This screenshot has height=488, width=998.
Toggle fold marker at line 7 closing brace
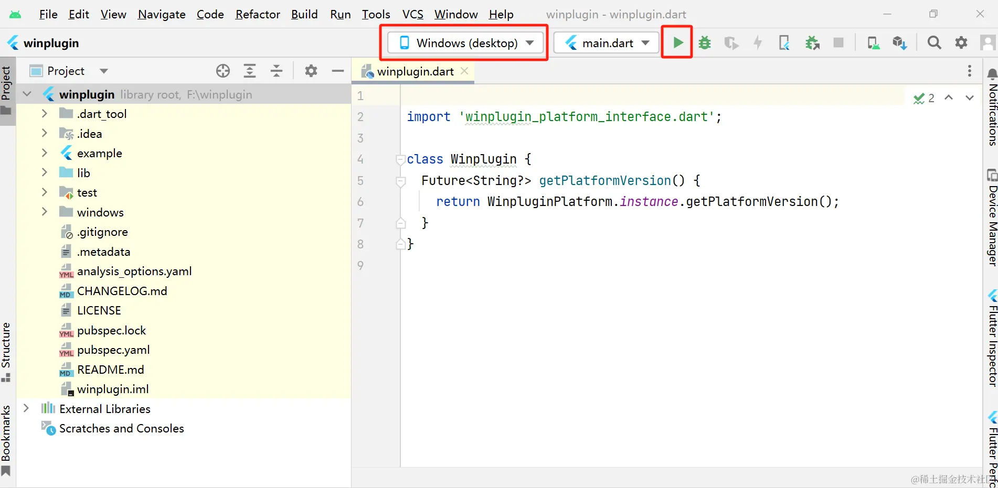[x=400, y=223]
